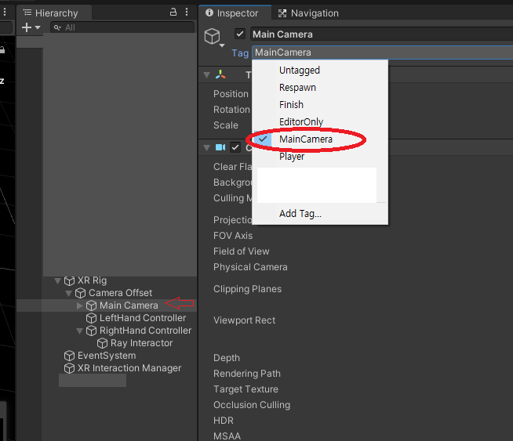513x441 pixels.
Task: Toggle the Main Camera active checkbox
Action: (240, 34)
